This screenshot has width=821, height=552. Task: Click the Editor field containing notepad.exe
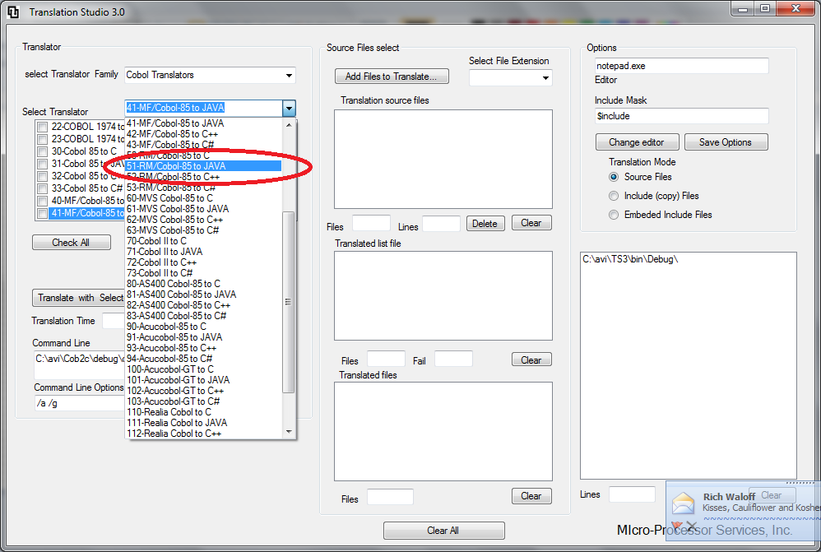(x=682, y=66)
